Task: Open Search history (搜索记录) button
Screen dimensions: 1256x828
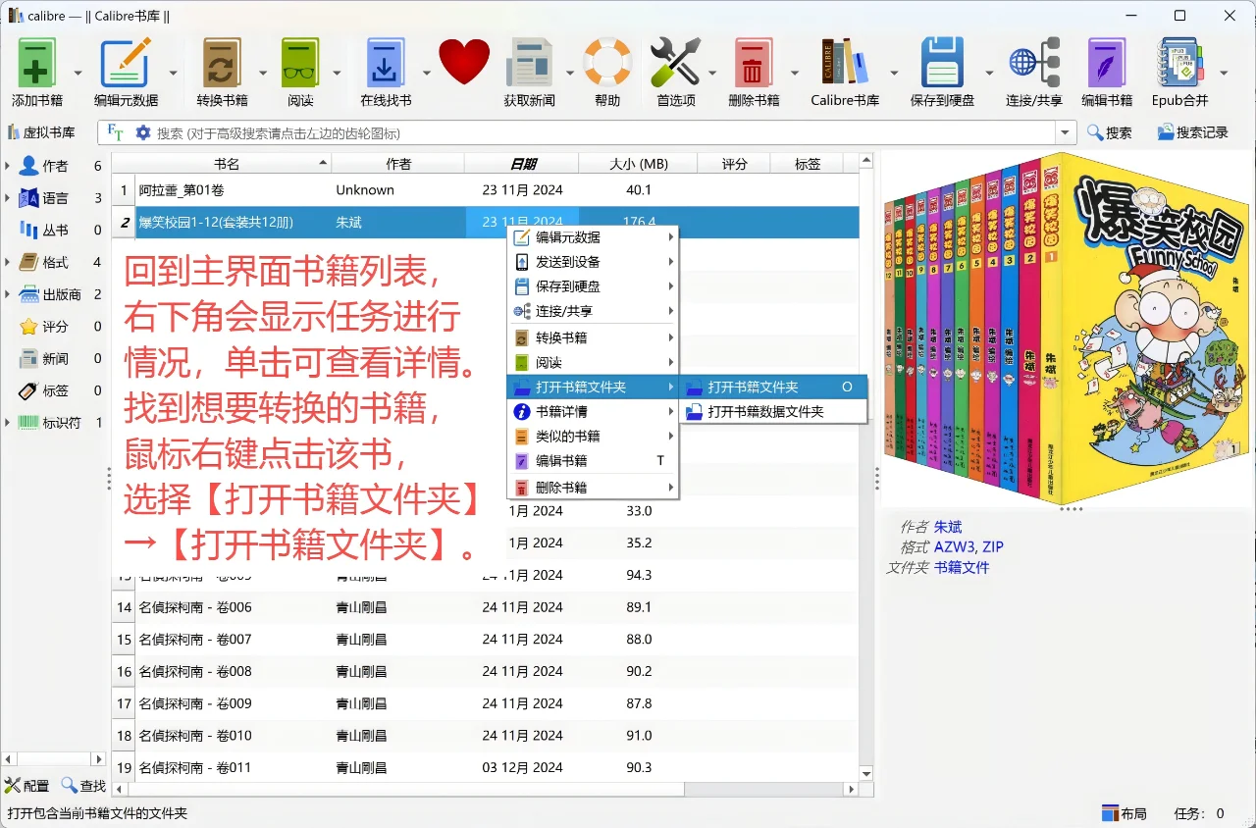Action: pyautogui.click(x=1192, y=132)
